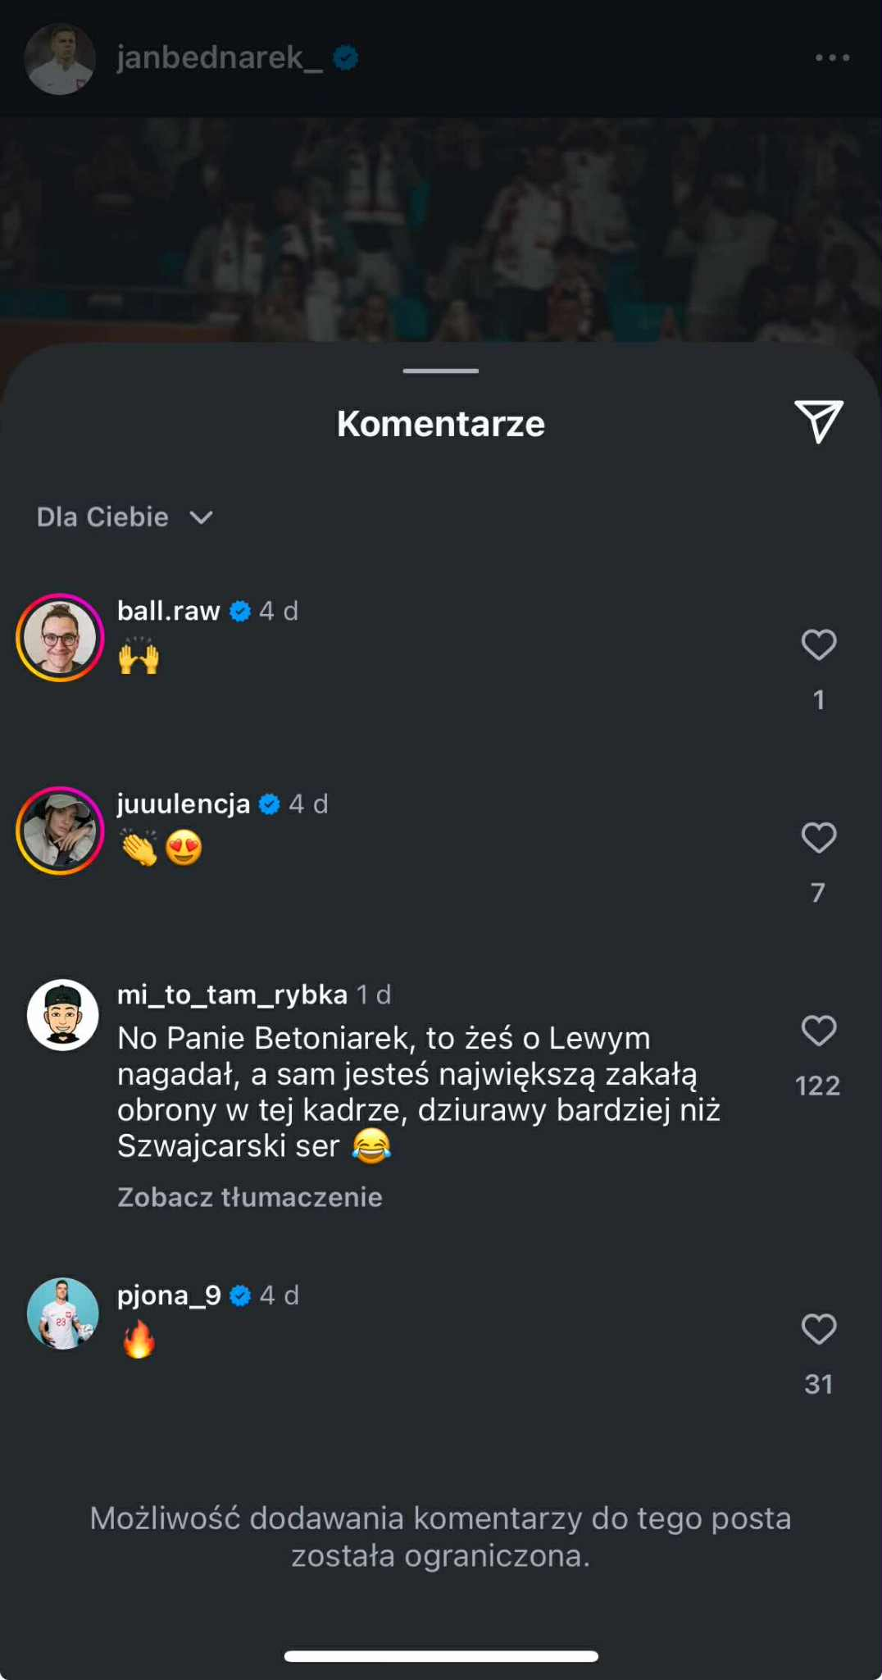Like juuulencja's comment
The width and height of the screenshot is (882, 1680).
tap(818, 838)
